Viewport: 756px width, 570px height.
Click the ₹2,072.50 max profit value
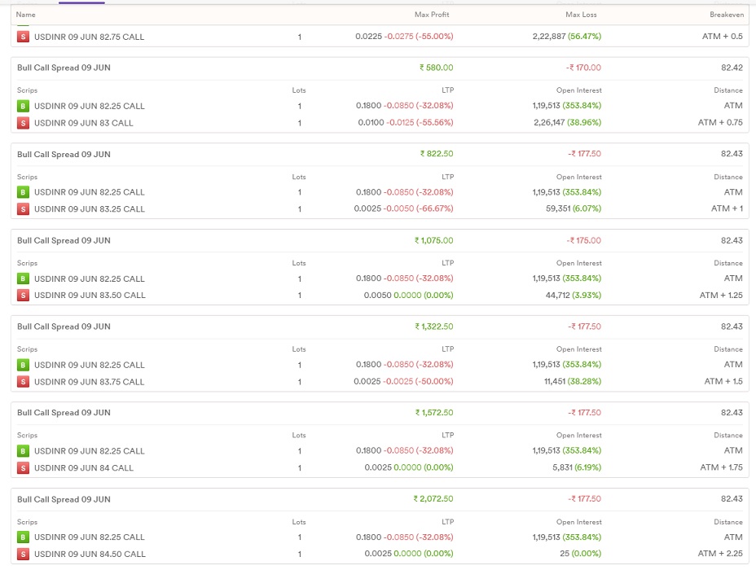tap(433, 499)
